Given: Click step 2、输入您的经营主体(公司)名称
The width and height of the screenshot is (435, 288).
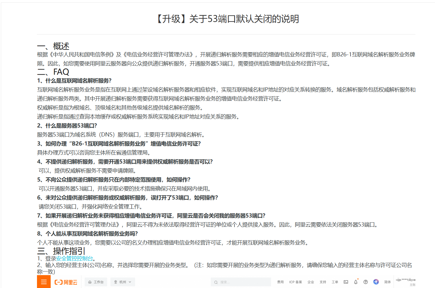Looking at the screenshot, I should [225, 268].
